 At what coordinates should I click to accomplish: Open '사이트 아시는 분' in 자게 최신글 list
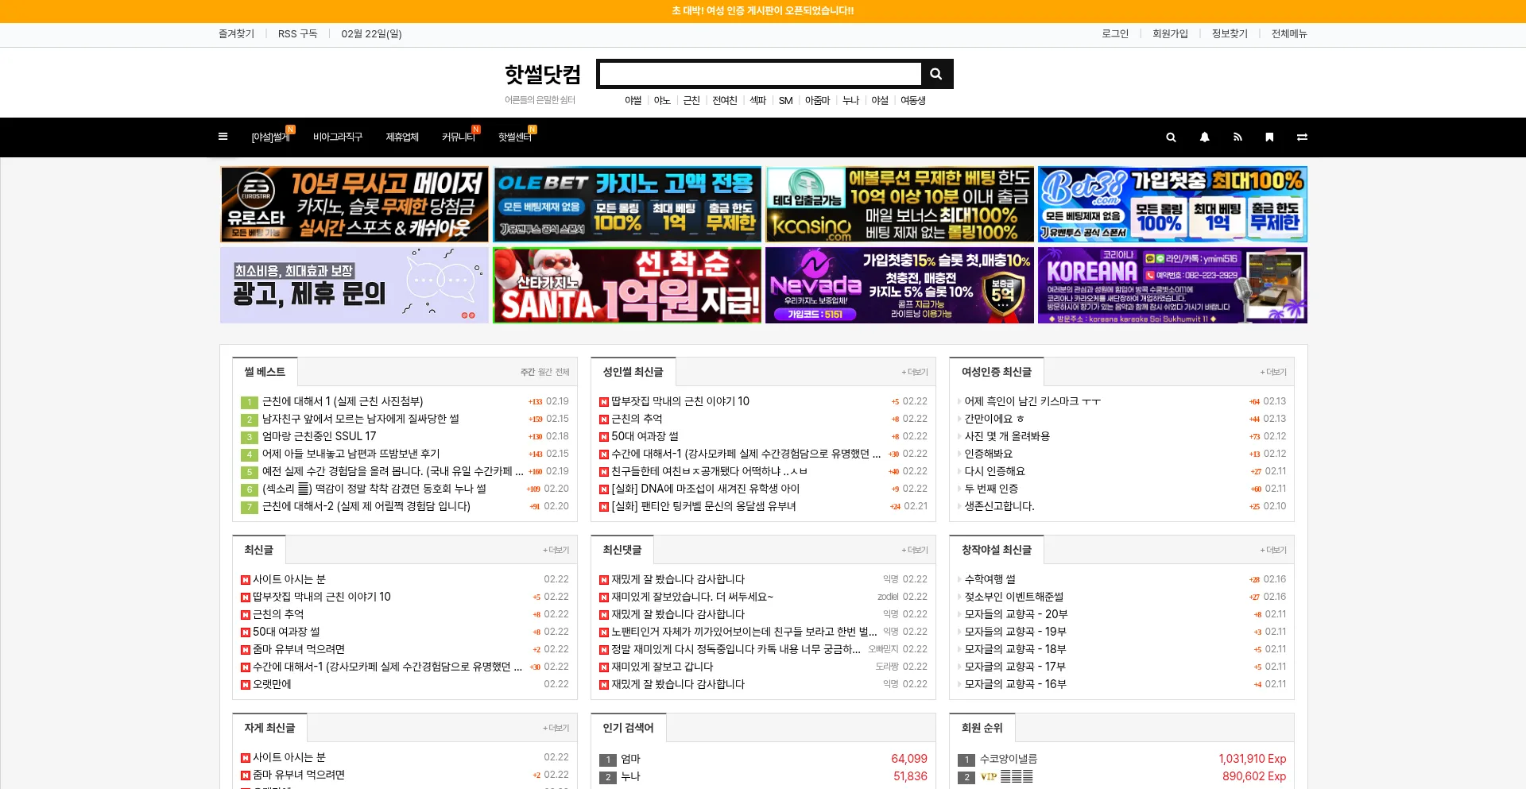(289, 758)
